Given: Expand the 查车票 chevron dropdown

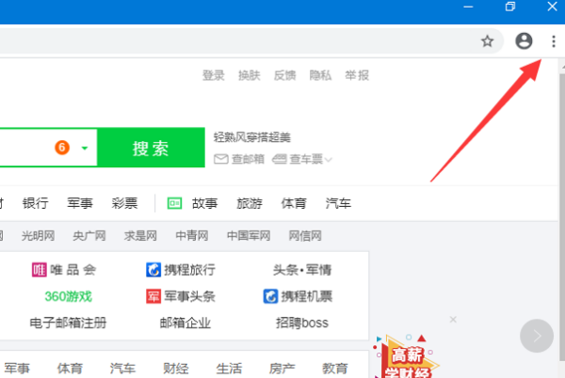Looking at the screenshot, I should 329,159.
